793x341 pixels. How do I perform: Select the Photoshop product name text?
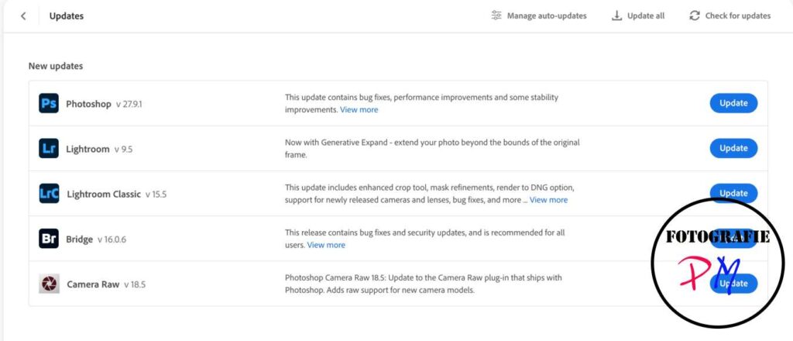pyautogui.click(x=88, y=104)
